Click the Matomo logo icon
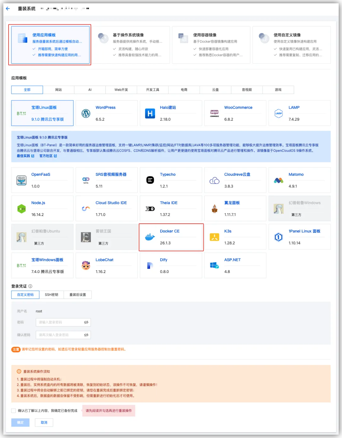 (279, 181)
